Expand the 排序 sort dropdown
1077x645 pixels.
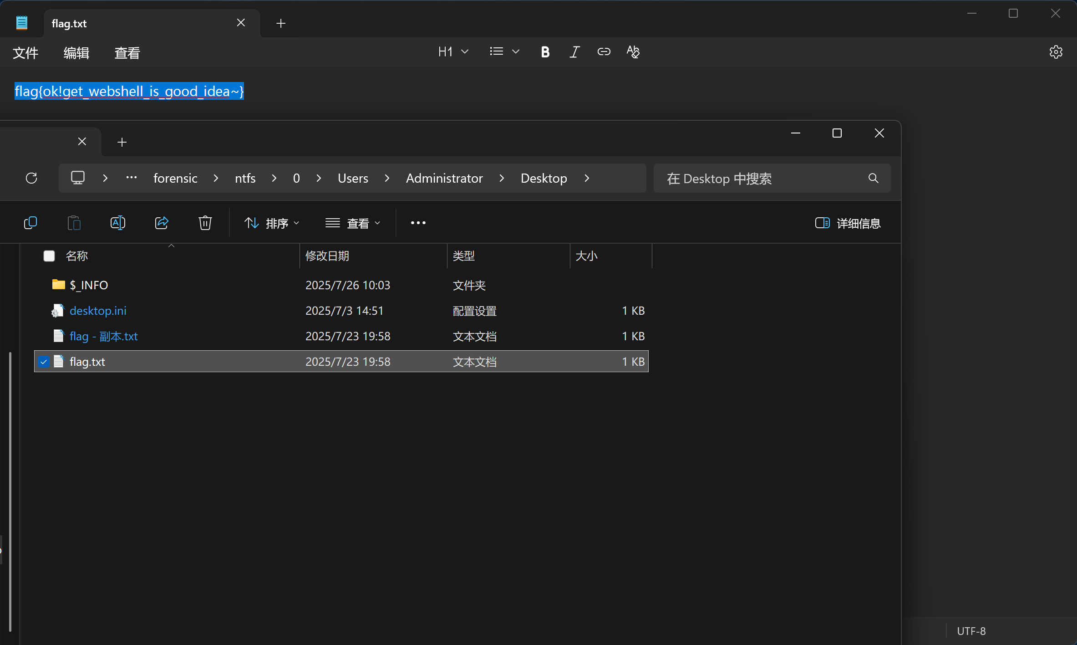tap(272, 223)
